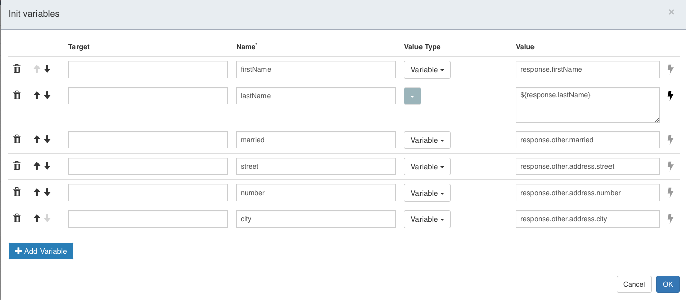
Task: Move the number variable up
Action: tap(36, 192)
